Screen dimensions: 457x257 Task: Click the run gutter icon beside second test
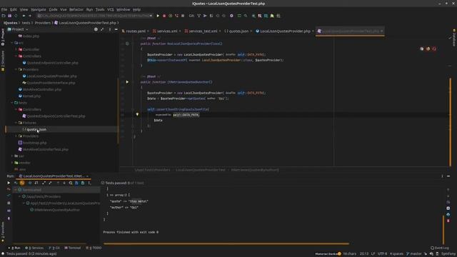coord(127,82)
